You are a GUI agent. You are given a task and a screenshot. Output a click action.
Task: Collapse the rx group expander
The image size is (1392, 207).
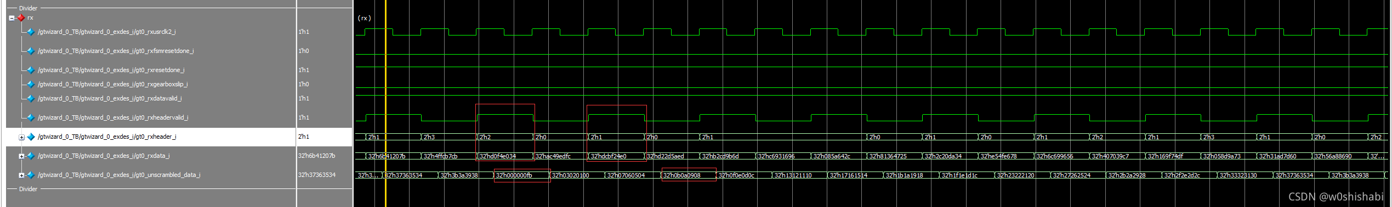coord(12,18)
